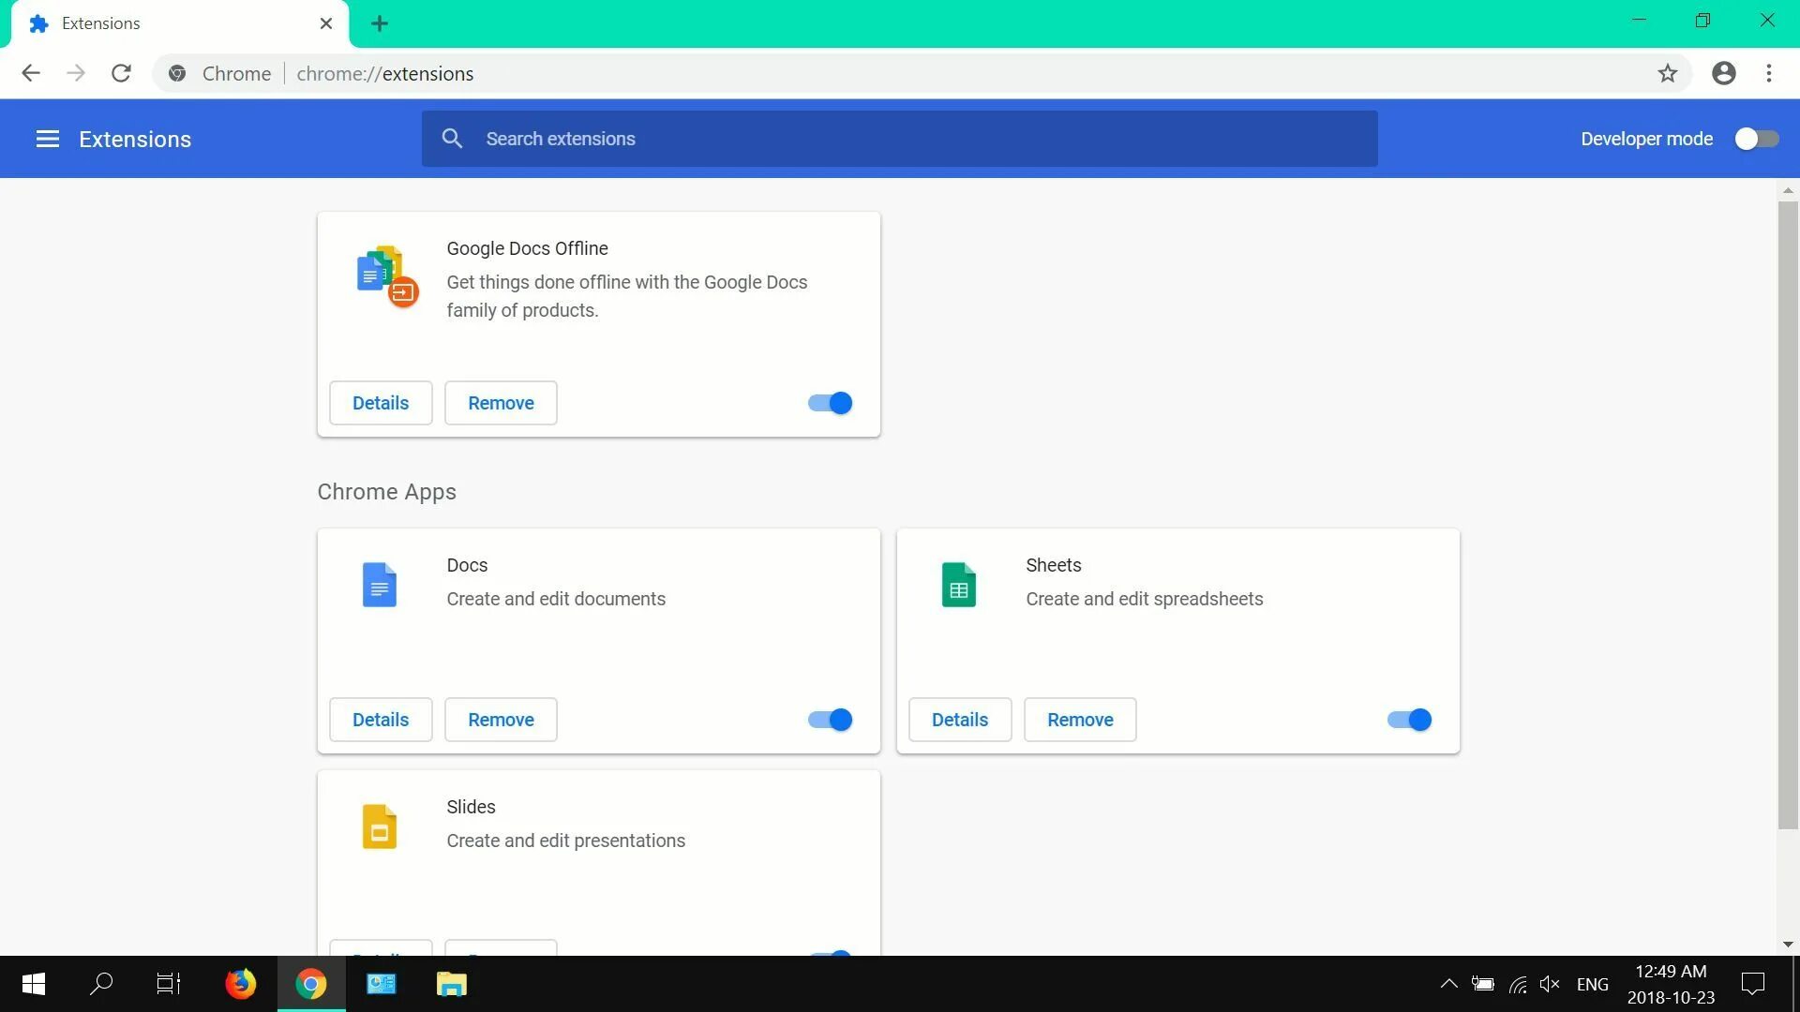Focus the Search extensions field
Screen dimensions: 1800x1012
pyautogui.click(x=900, y=139)
